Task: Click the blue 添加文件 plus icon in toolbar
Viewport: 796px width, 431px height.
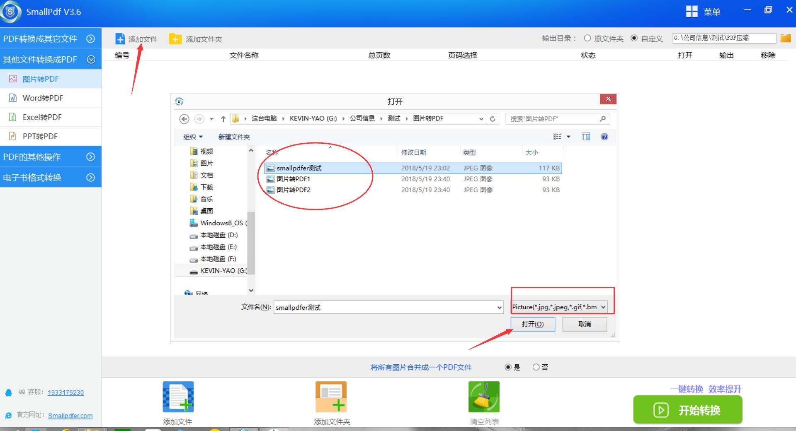Action: pos(120,39)
